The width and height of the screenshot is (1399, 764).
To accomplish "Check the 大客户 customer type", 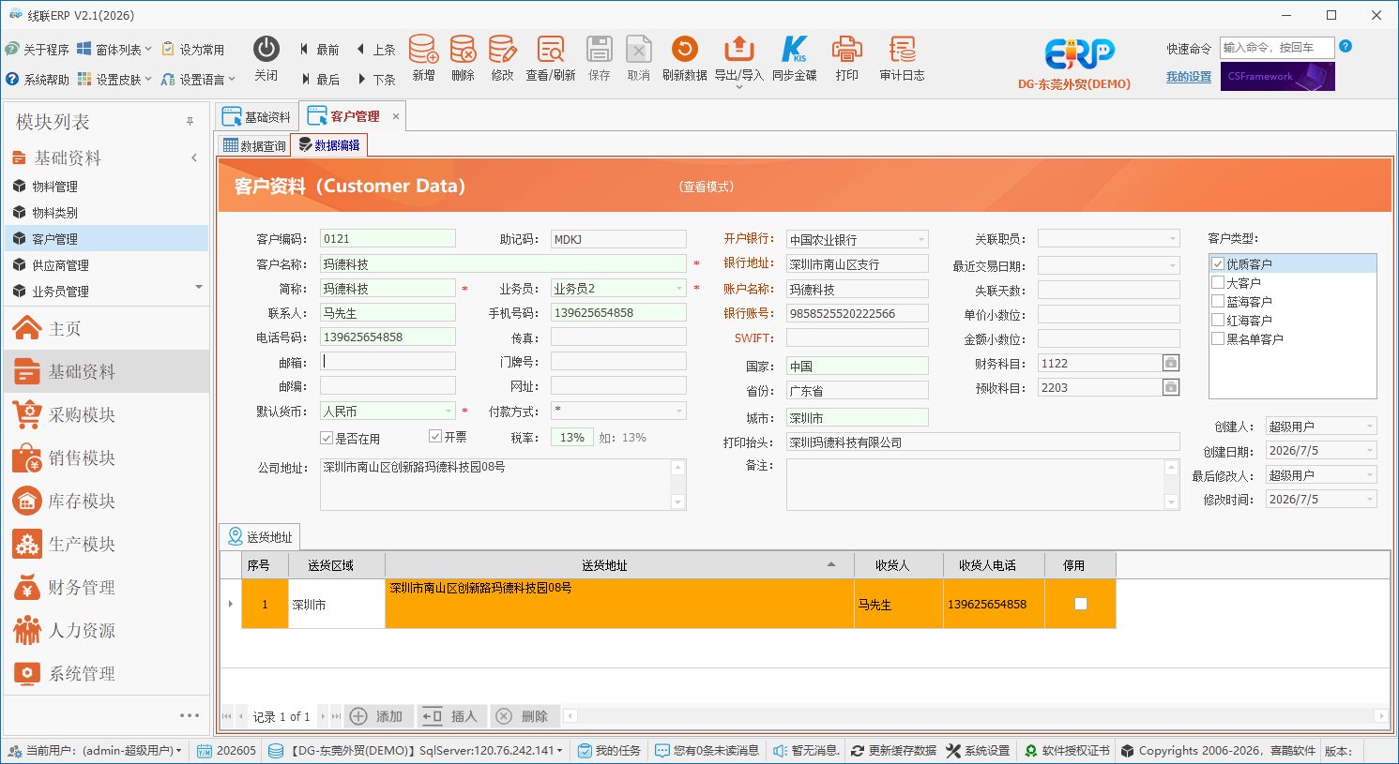I will pyautogui.click(x=1218, y=282).
